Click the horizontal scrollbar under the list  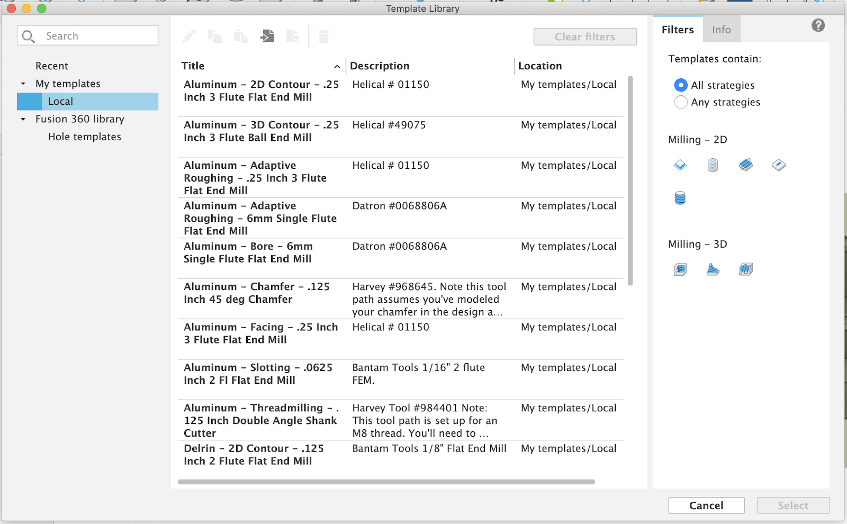click(386, 482)
